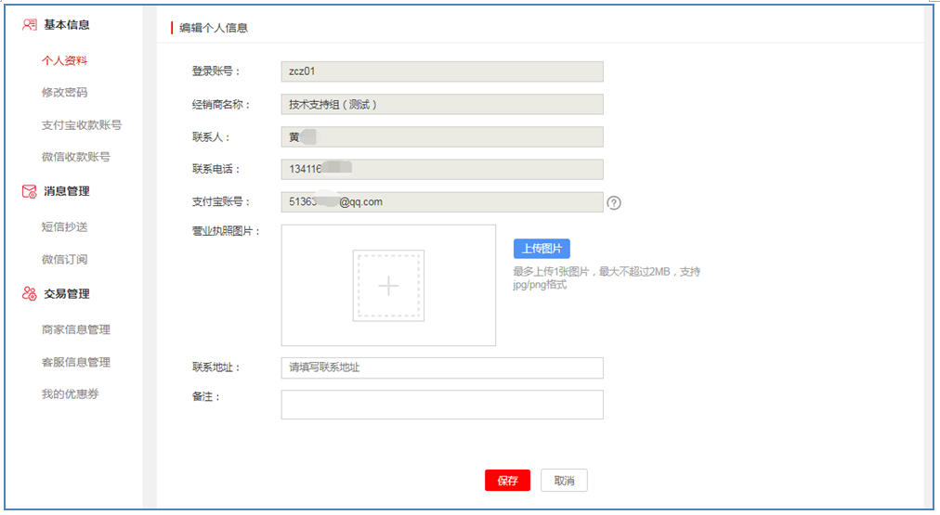Click the upload hint text about 2MB limit
Viewport: 940px width, 515px height.
(x=607, y=277)
